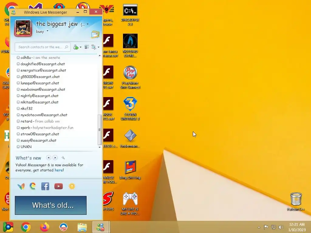The height and width of the screenshot is (233, 311).
Task: Select contact doughified@escargot.chat
Action: pyautogui.click(x=41, y=64)
